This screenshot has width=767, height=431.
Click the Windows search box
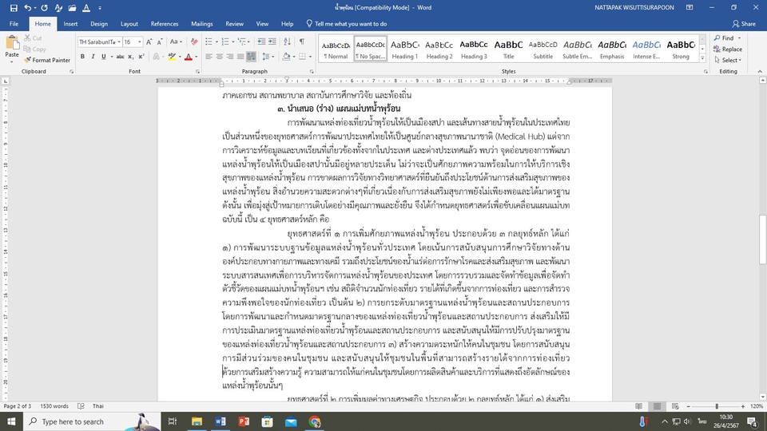92,421
